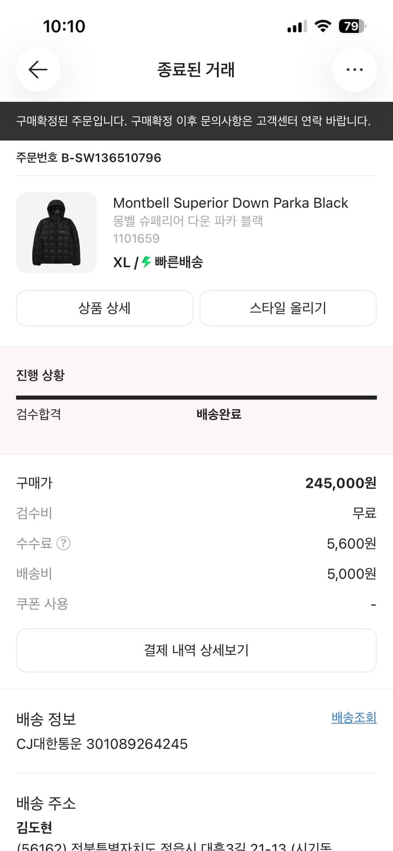Open the 배송조회 delivery tracking link
This screenshot has height=851, width=393.
[x=353, y=717]
